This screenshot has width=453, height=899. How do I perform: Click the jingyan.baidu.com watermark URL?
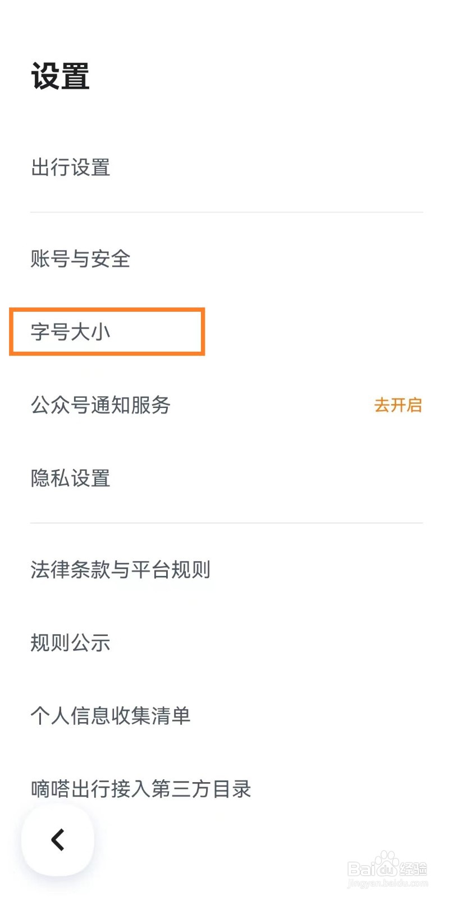click(x=387, y=884)
